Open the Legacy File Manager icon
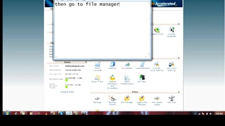Image resolution: width=225 pixels, height=126 pixels. [x=142, y=98]
